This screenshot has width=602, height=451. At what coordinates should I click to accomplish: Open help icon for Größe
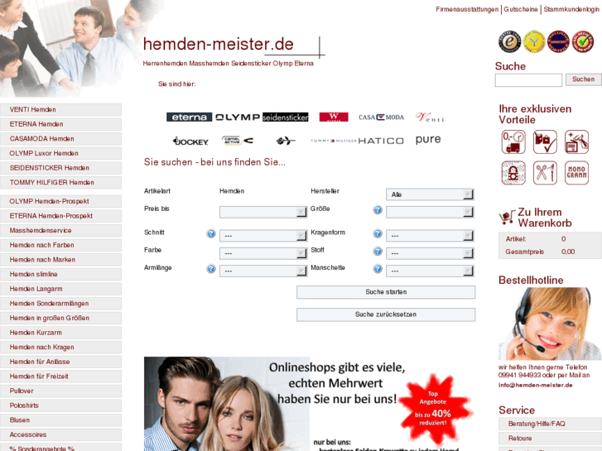click(x=378, y=209)
